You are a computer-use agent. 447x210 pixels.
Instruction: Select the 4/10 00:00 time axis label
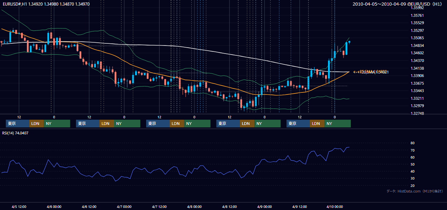334,206
